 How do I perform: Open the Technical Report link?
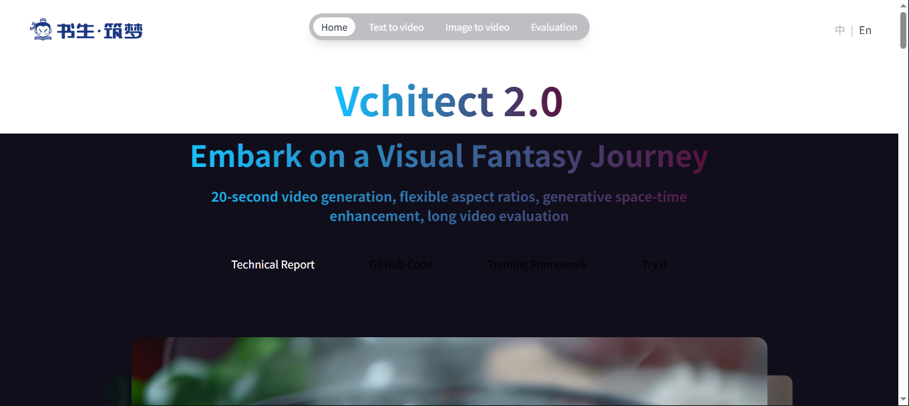(x=272, y=264)
